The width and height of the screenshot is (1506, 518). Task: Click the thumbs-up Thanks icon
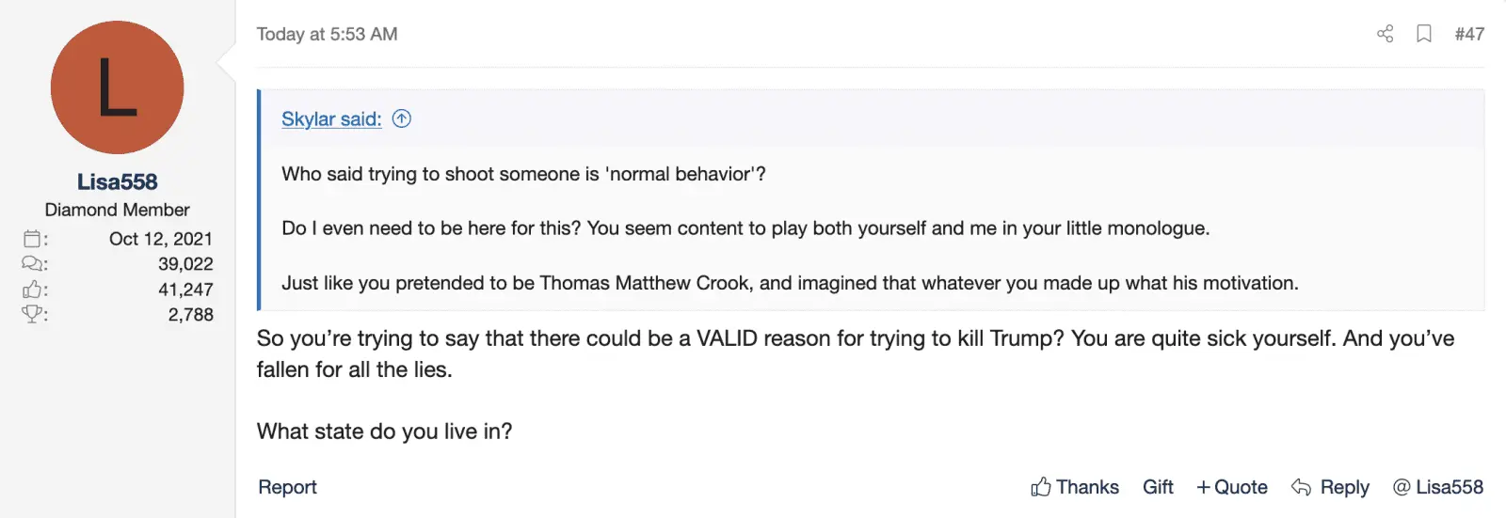pyautogui.click(x=1041, y=487)
